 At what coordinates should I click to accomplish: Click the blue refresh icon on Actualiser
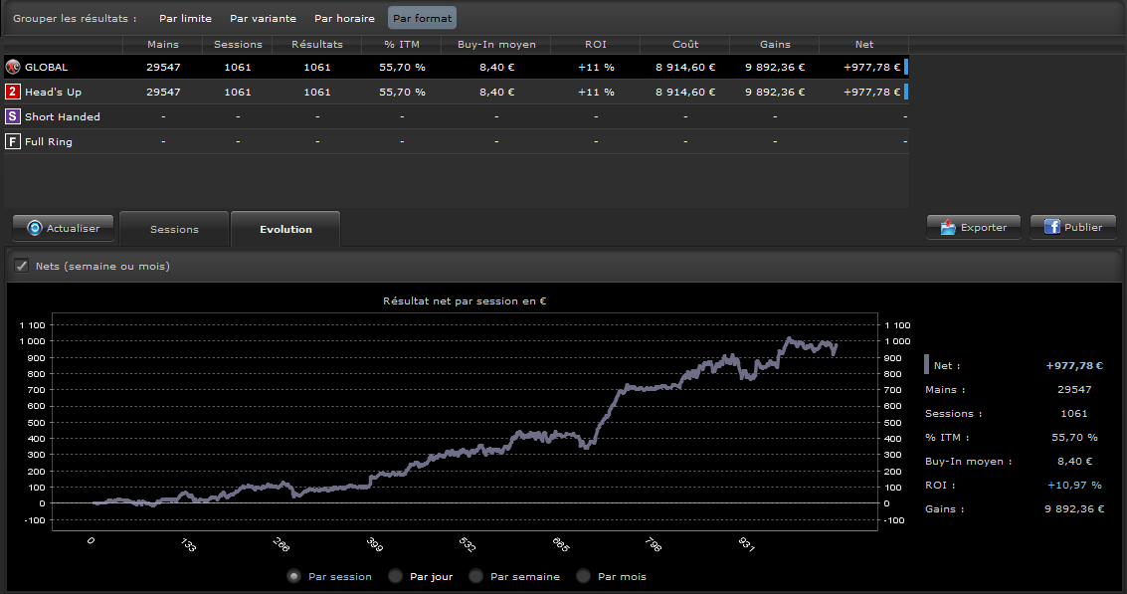click(35, 228)
